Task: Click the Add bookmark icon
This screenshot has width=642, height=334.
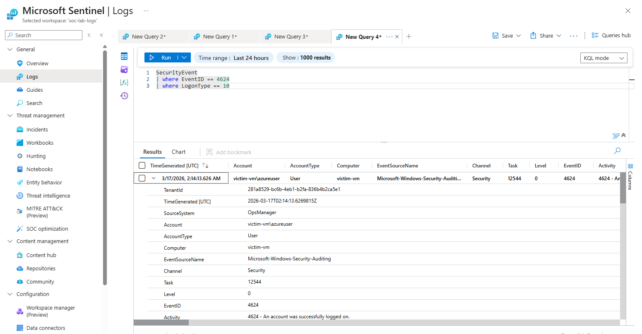Action: click(209, 152)
